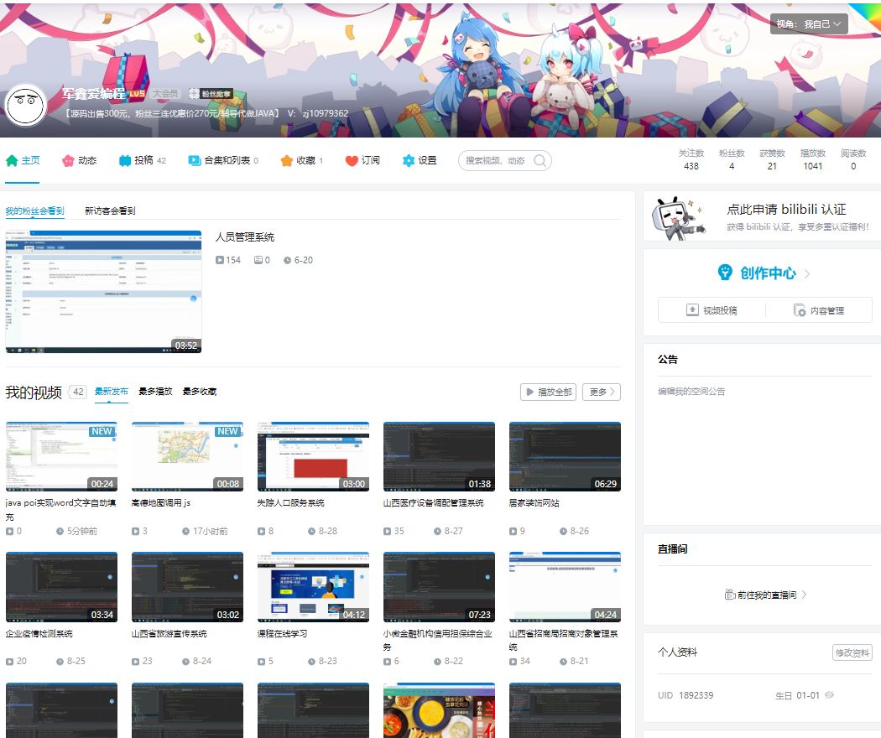Open the 企业疫情检测系统 video thumbnail
This screenshot has height=738, width=881.
click(x=62, y=587)
